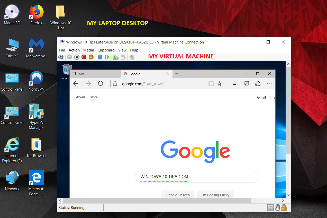
Task: Switch to the Start tab in Edge
Action: coord(95,74)
